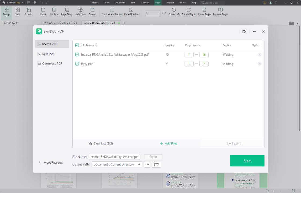This screenshot has width=301, height=197.
Task: Open the Home menu
Action: pyautogui.click(x=95, y=3)
